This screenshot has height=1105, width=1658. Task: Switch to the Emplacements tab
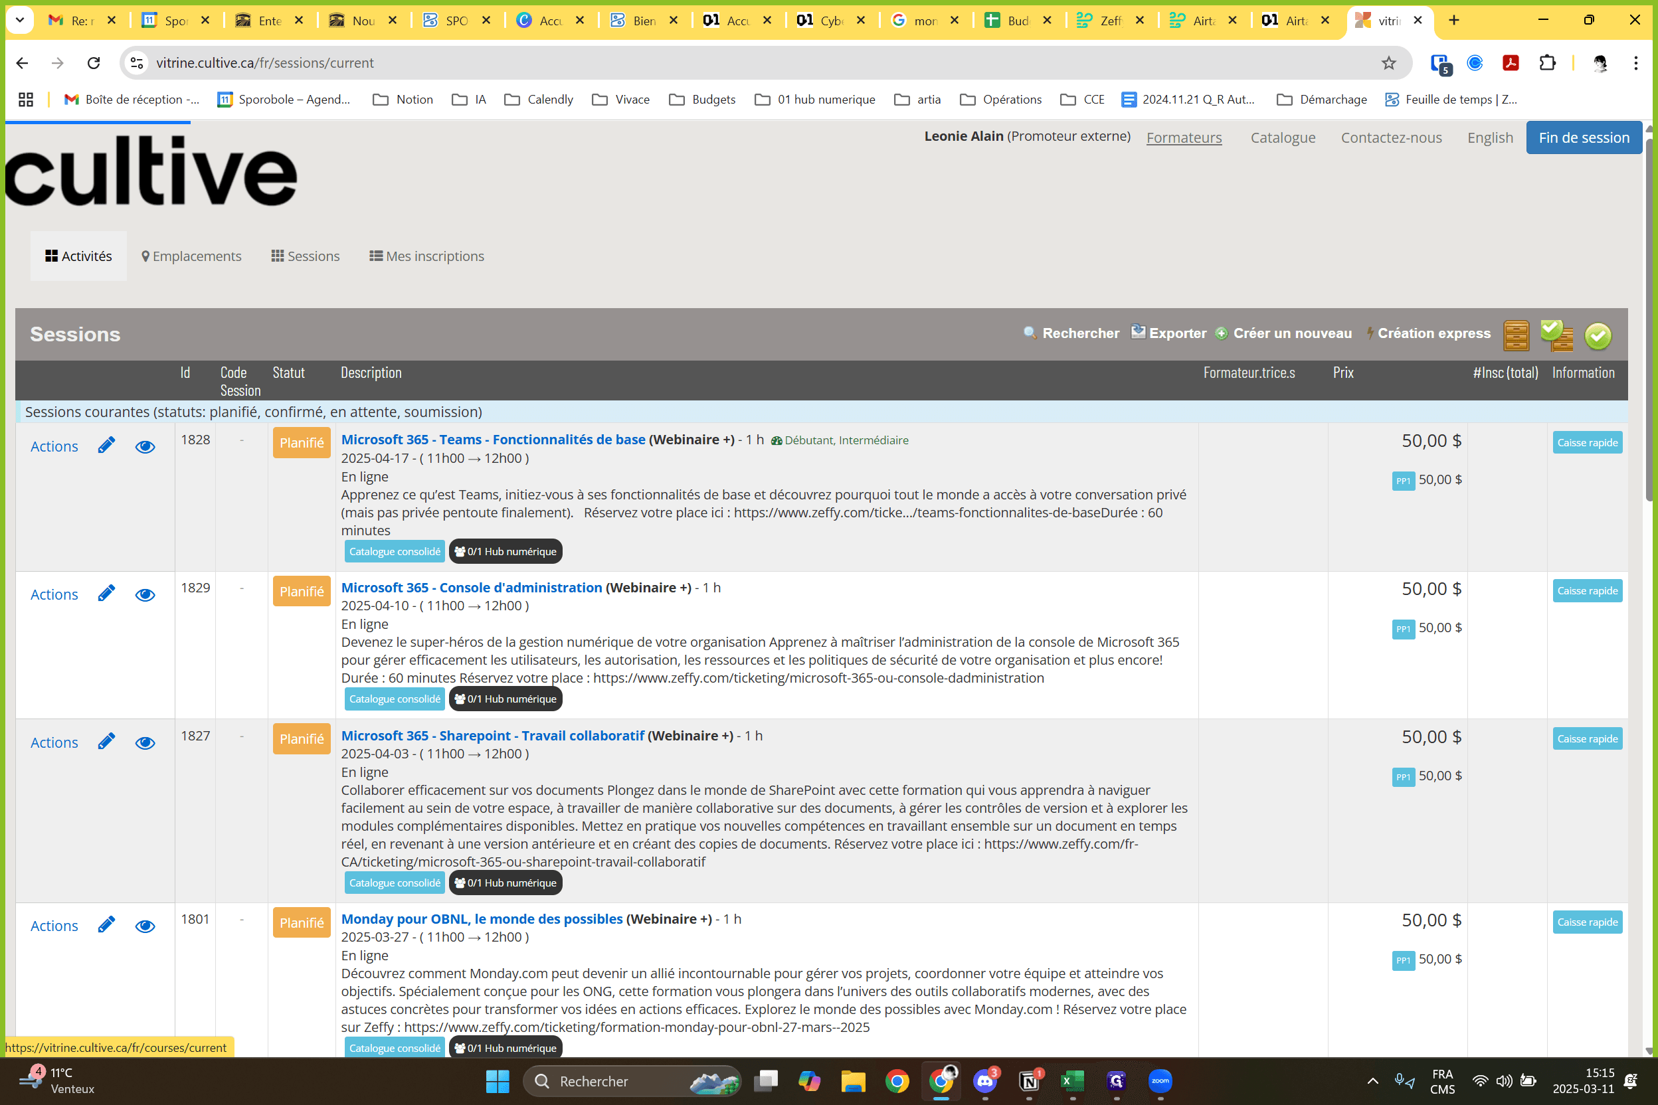click(x=191, y=256)
